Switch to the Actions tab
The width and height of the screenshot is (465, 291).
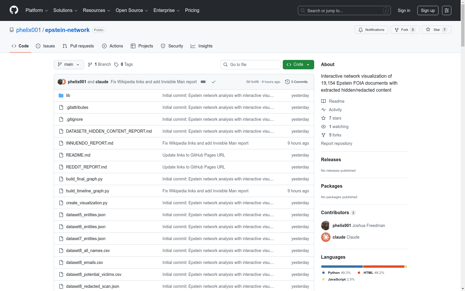pyautogui.click(x=112, y=46)
